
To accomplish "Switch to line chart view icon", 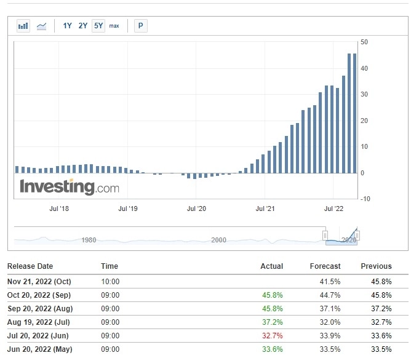I will [x=42, y=26].
